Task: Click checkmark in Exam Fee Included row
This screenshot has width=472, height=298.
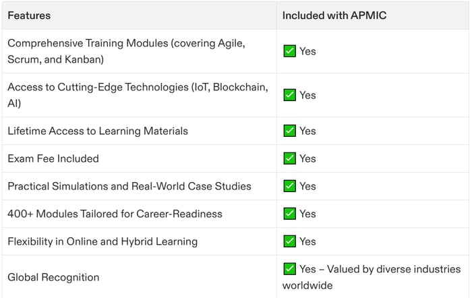Action: coord(289,158)
